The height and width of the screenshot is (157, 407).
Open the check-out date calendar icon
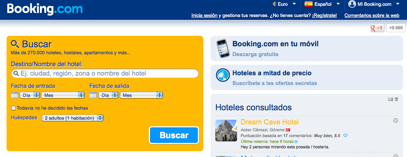pyautogui.click(x=93, y=95)
